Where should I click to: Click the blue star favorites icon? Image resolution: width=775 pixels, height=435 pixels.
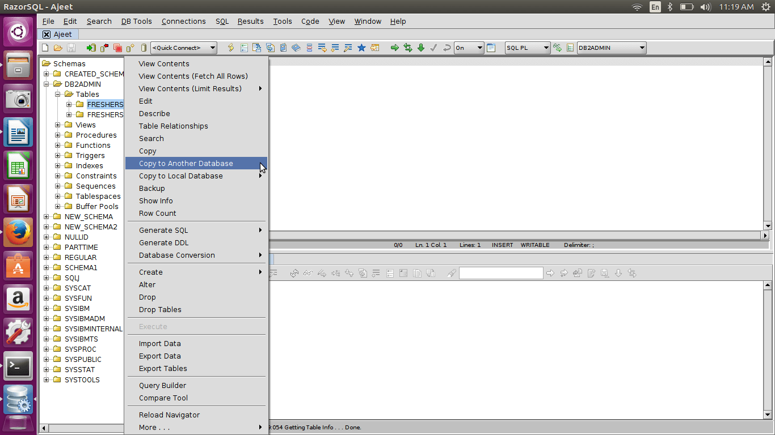click(x=361, y=48)
